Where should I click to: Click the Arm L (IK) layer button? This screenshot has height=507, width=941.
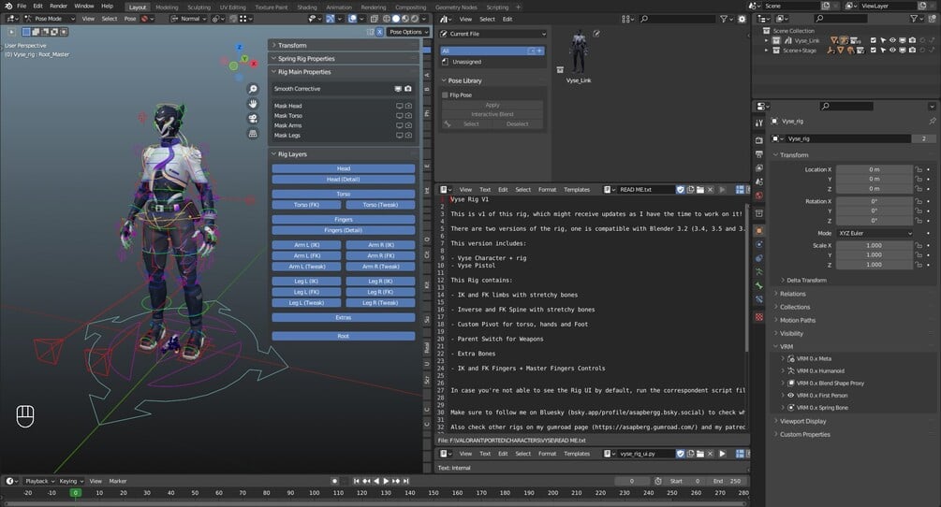[307, 244]
